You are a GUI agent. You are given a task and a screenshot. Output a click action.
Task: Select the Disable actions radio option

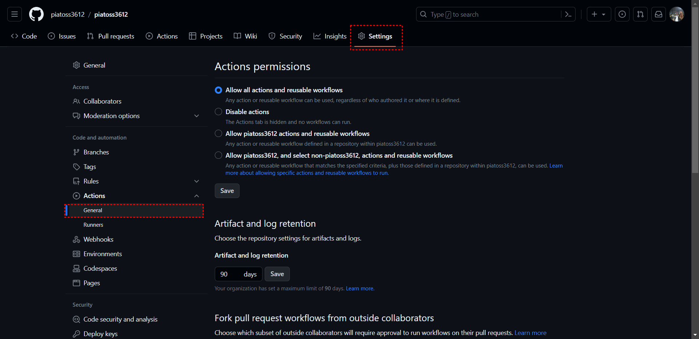click(x=218, y=112)
